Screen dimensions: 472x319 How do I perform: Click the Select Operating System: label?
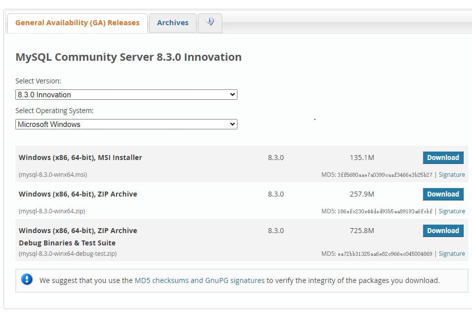(54, 111)
